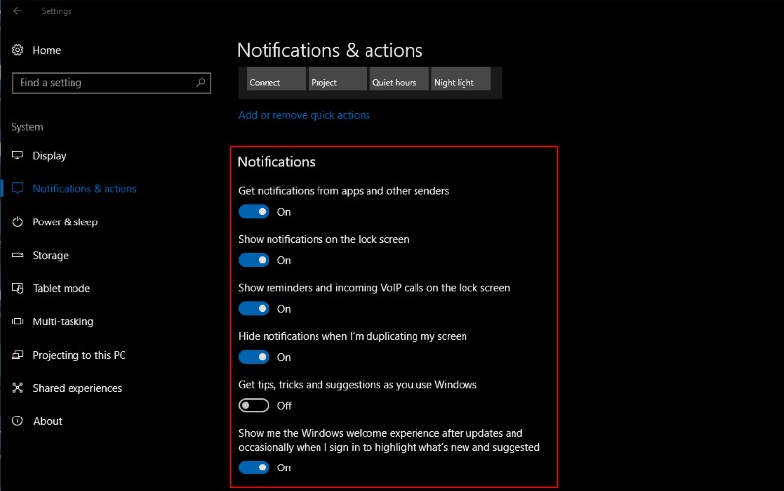Viewport: 784px width, 491px height.
Task: Select Multi-tasking in the sidebar
Action: tap(63, 321)
